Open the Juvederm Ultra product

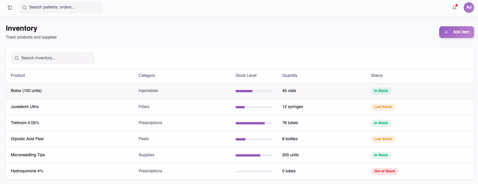click(x=25, y=107)
